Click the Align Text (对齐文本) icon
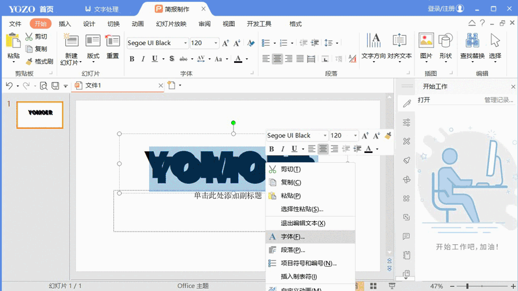Viewport: 518px width, 291px height. click(x=399, y=41)
